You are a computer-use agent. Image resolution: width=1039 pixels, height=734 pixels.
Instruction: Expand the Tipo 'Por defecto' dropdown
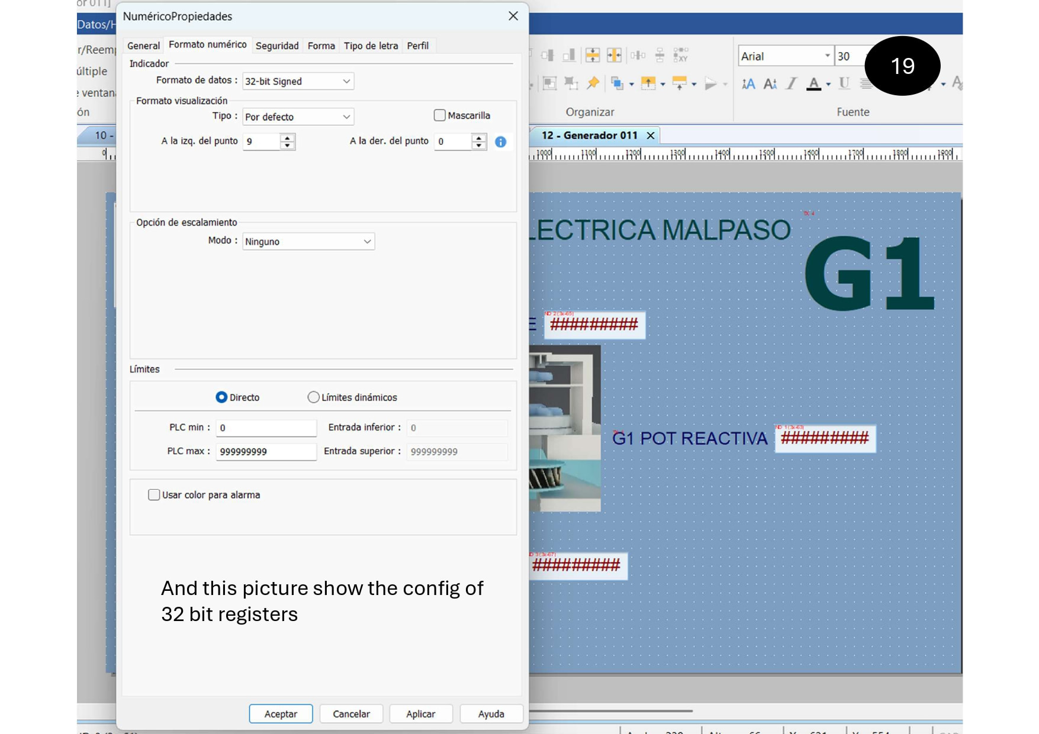[x=298, y=117]
